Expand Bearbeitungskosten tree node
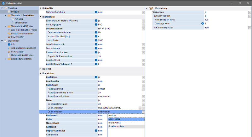The height and width of the screenshot is (137, 252). click(5, 59)
